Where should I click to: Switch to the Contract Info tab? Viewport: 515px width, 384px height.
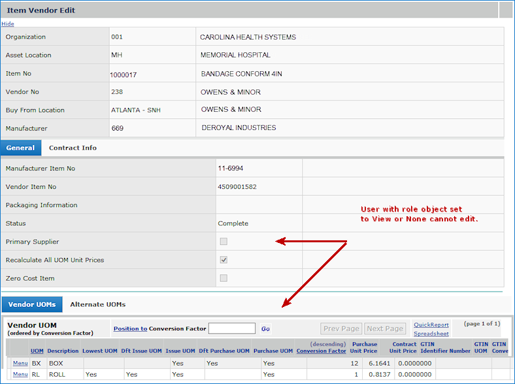73,148
